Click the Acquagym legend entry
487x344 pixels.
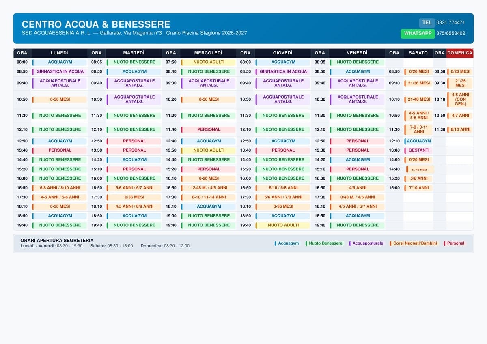click(287, 243)
